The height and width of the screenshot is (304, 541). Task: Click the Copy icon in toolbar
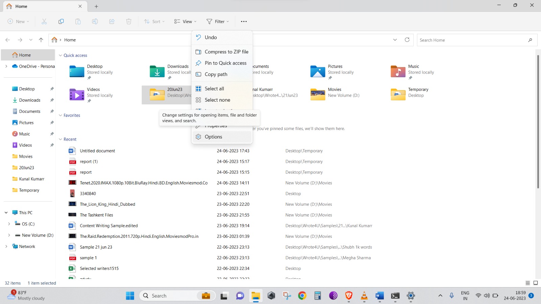[61, 22]
